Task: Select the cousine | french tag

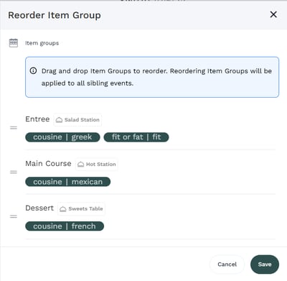Action: [65, 226]
